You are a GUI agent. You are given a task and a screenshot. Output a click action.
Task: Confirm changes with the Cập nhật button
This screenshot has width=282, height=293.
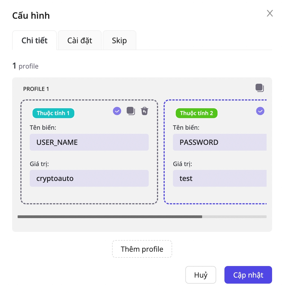(x=248, y=275)
